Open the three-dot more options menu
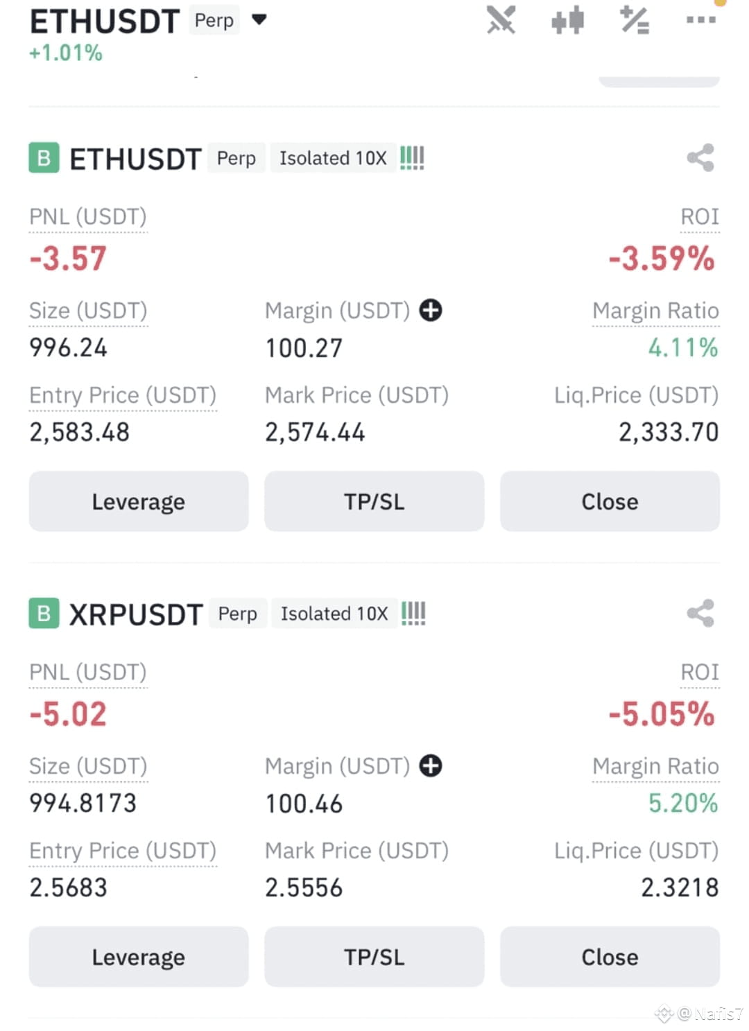The width and height of the screenshot is (749, 1031). click(x=700, y=20)
